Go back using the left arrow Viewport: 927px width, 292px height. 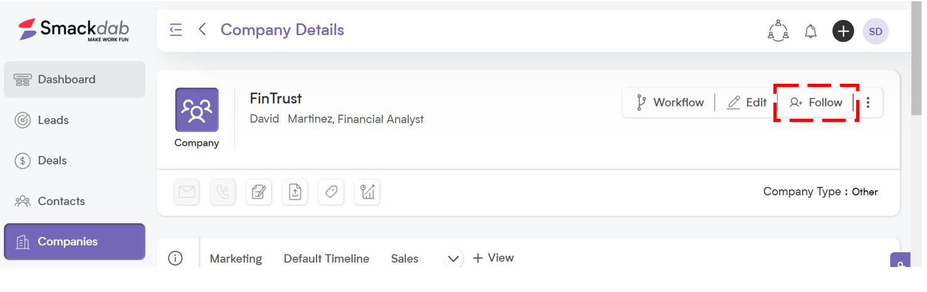pos(202,29)
